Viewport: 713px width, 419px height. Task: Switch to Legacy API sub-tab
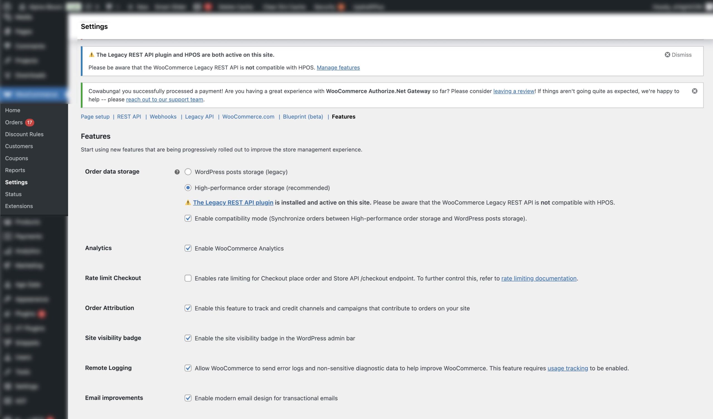pos(199,117)
